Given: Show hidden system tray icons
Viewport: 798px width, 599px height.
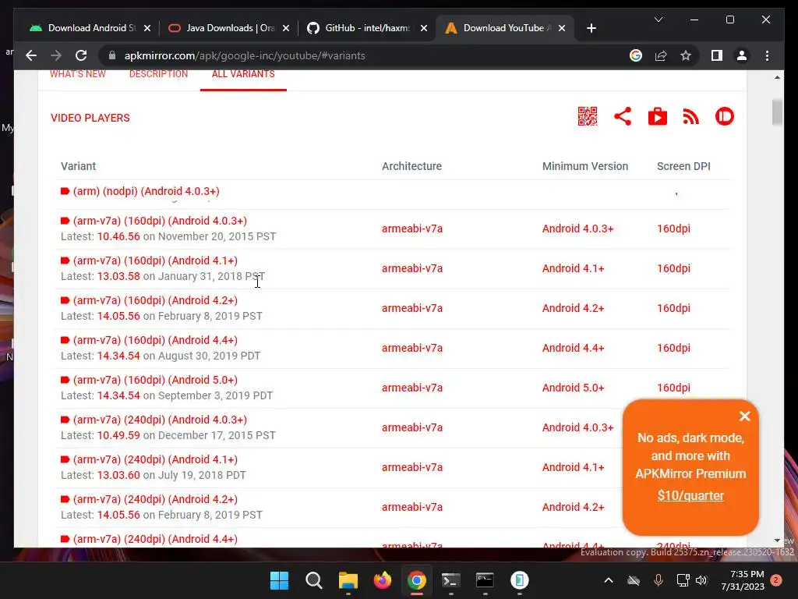Looking at the screenshot, I should (608, 580).
